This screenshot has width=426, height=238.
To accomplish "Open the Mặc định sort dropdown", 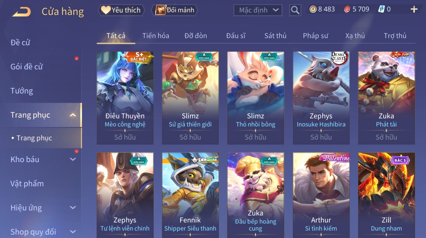I will (258, 10).
